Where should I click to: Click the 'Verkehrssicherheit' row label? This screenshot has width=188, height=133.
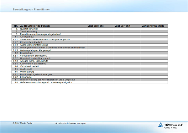click(29, 66)
